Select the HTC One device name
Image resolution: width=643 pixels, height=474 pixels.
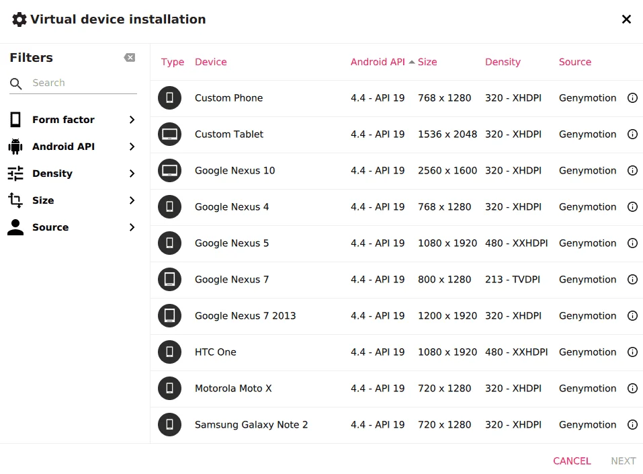click(215, 352)
